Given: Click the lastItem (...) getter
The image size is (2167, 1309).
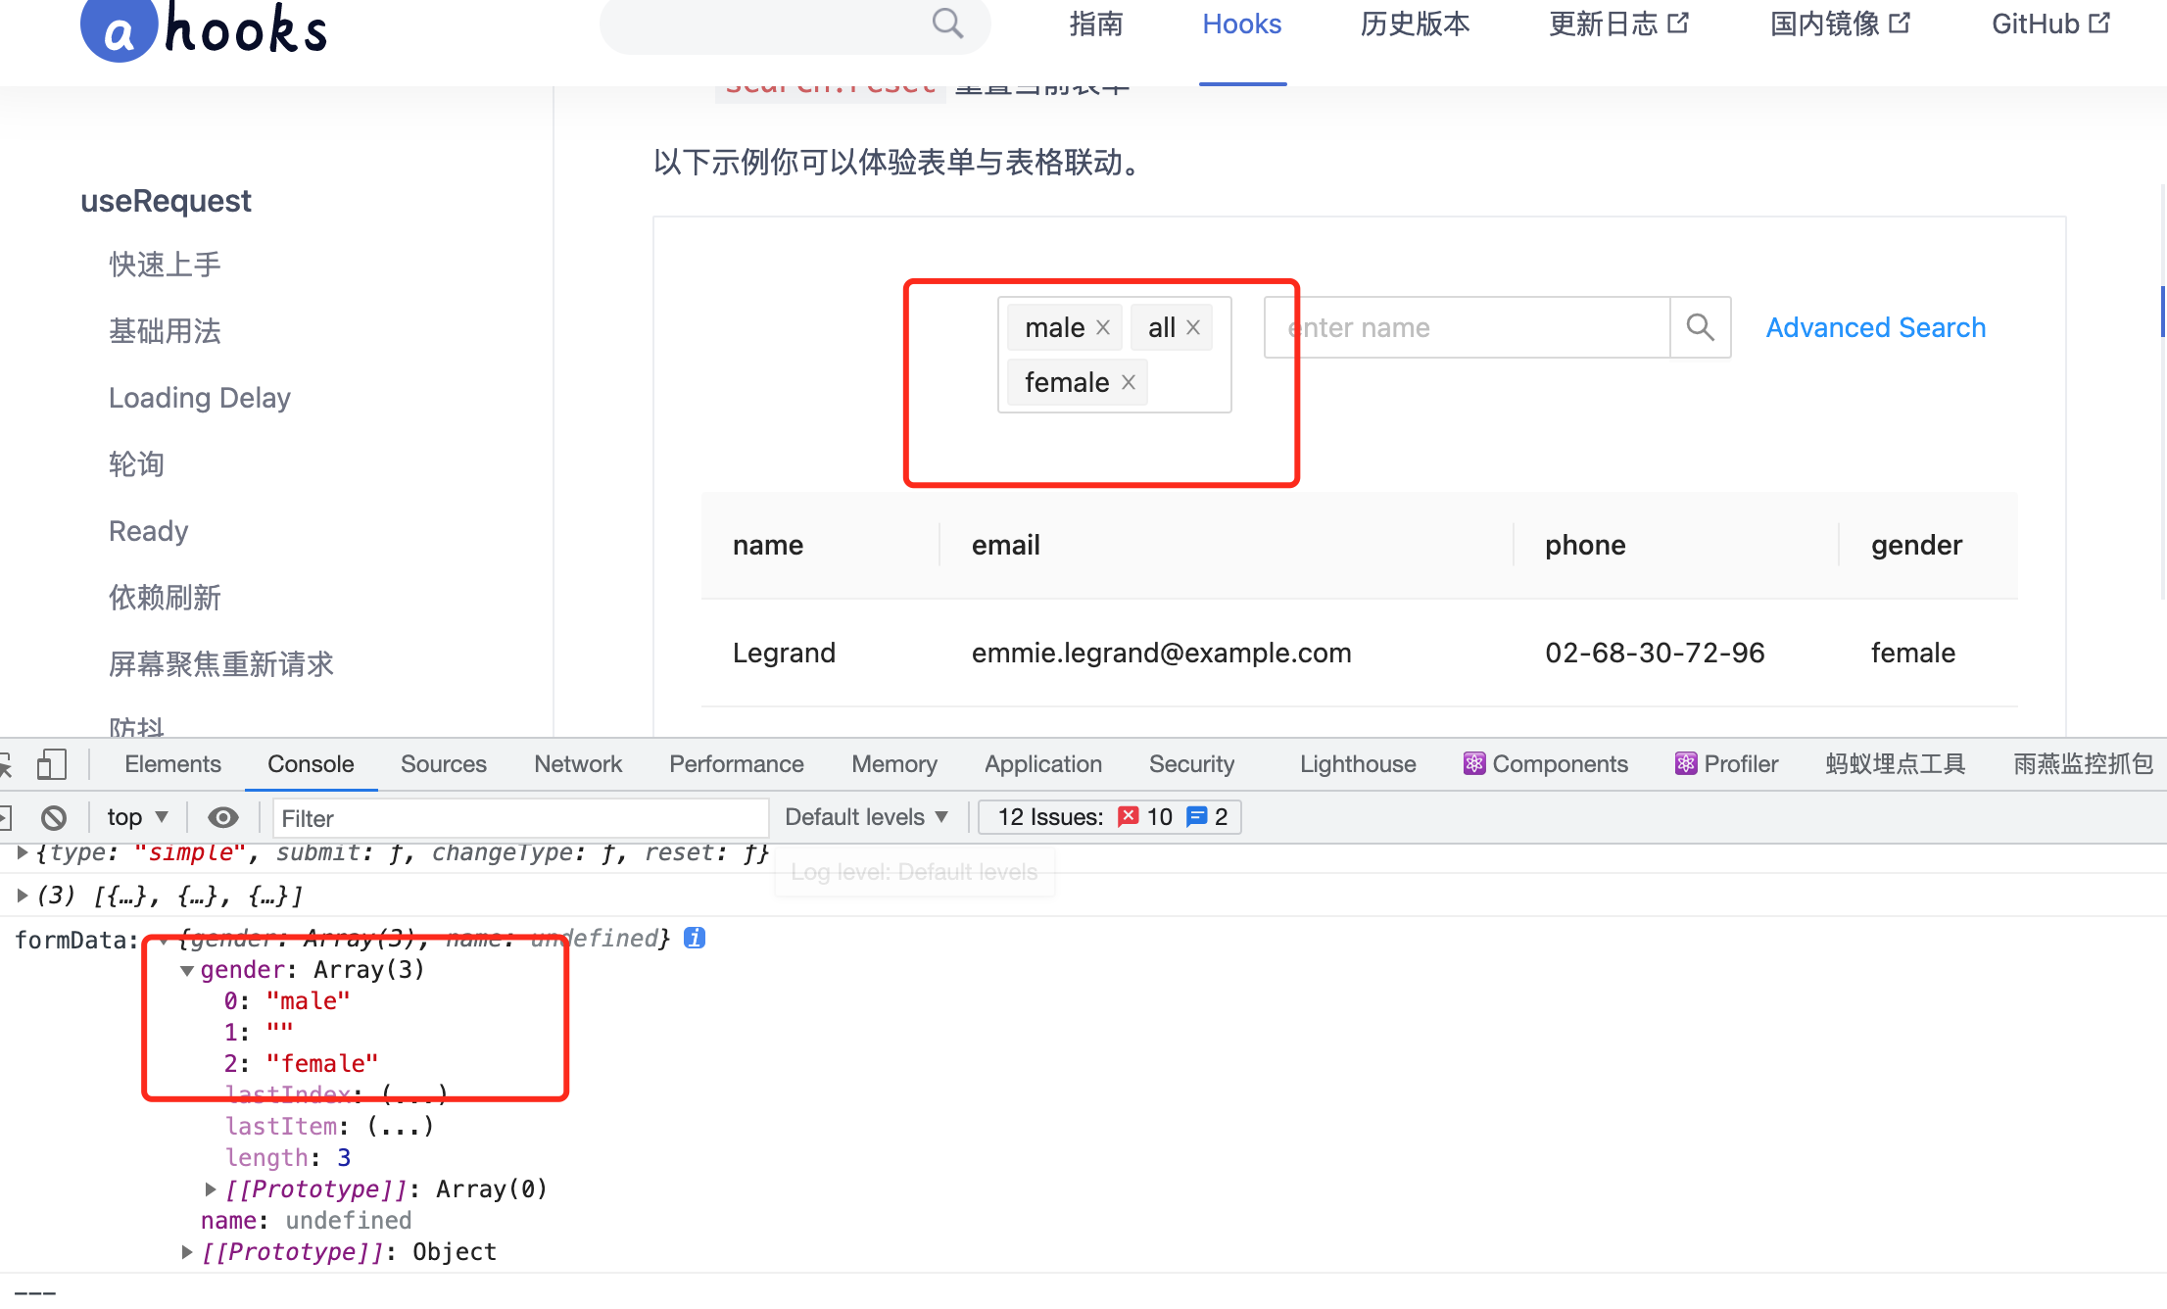Looking at the screenshot, I should point(400,1126).
